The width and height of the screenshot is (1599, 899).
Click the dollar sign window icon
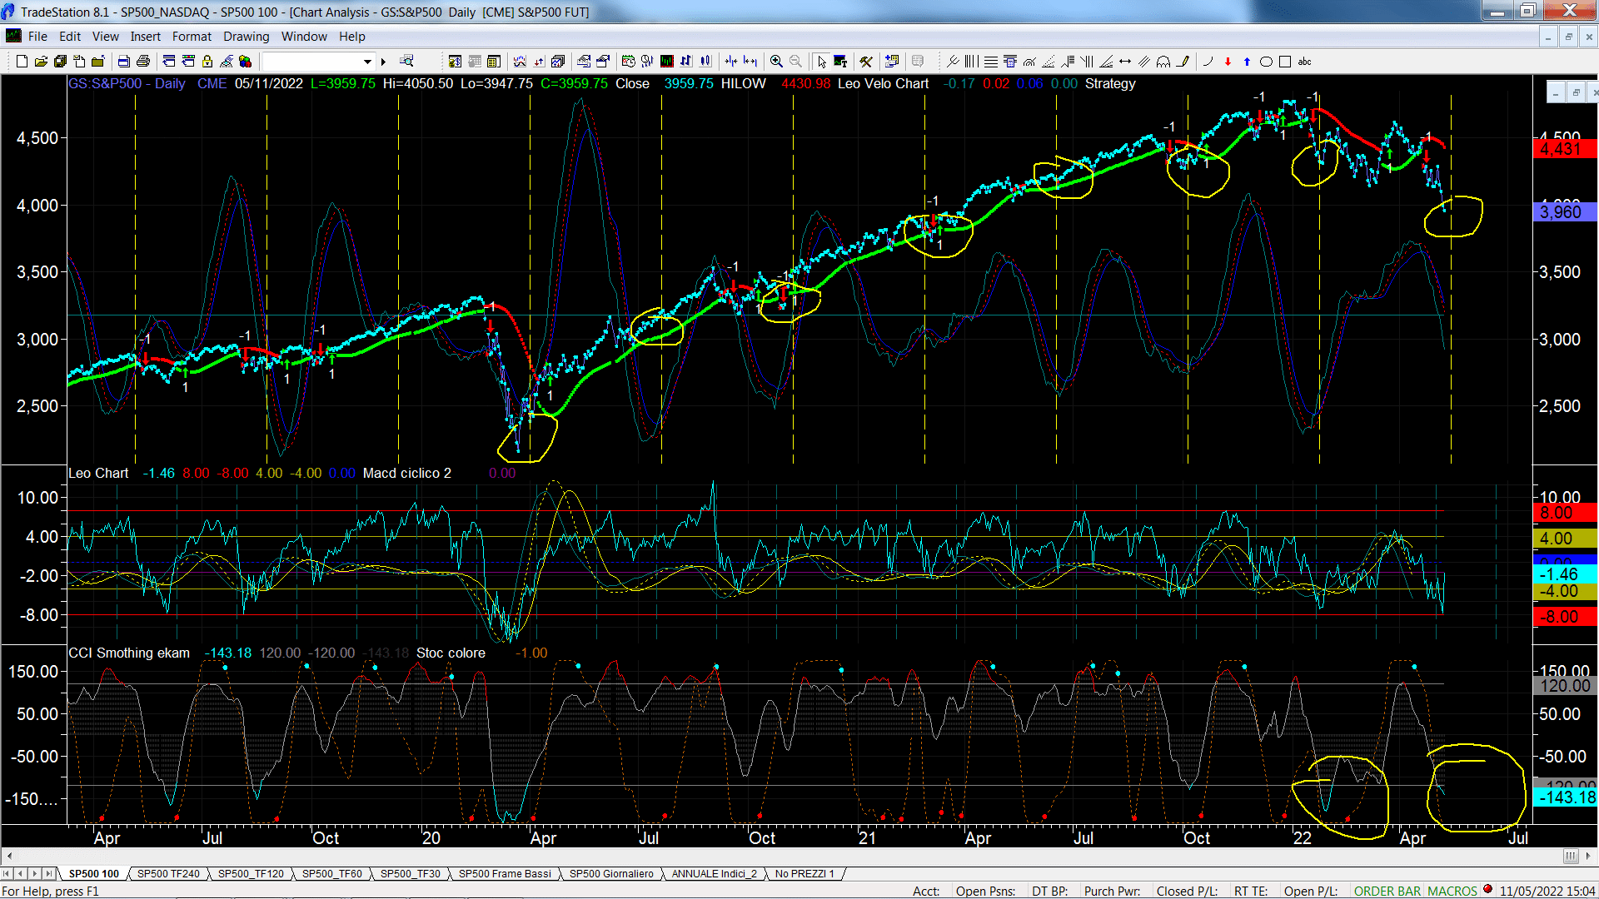[455, 62]
